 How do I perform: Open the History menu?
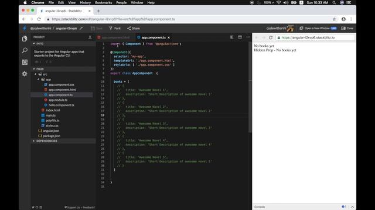pyautogui.click(x=85, y=2)
